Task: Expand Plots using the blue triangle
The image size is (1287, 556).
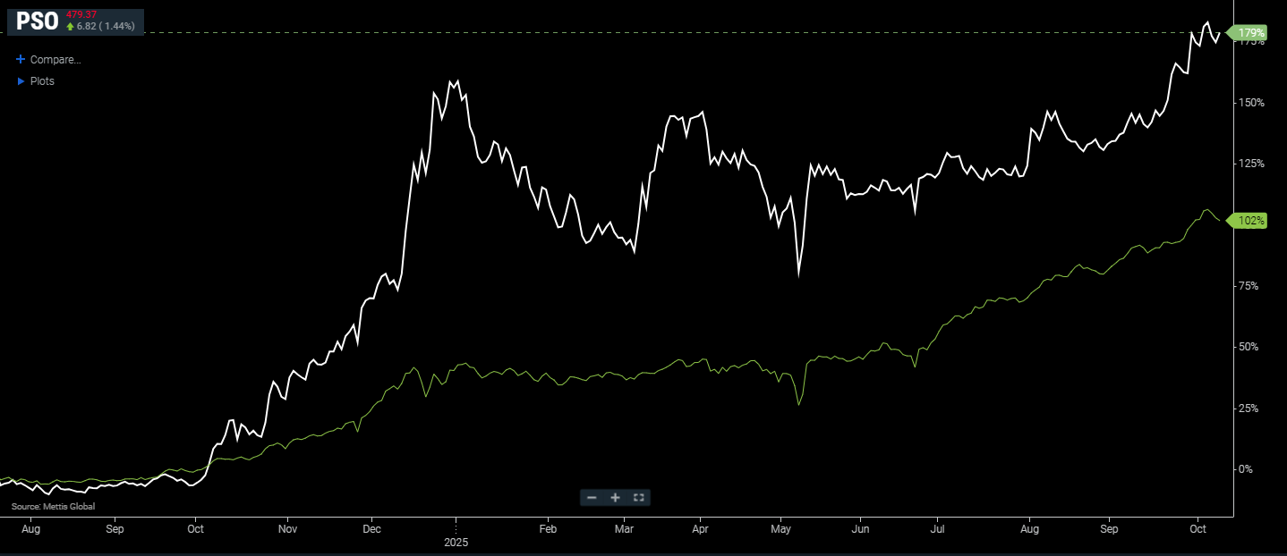Action: coord(21,81)
